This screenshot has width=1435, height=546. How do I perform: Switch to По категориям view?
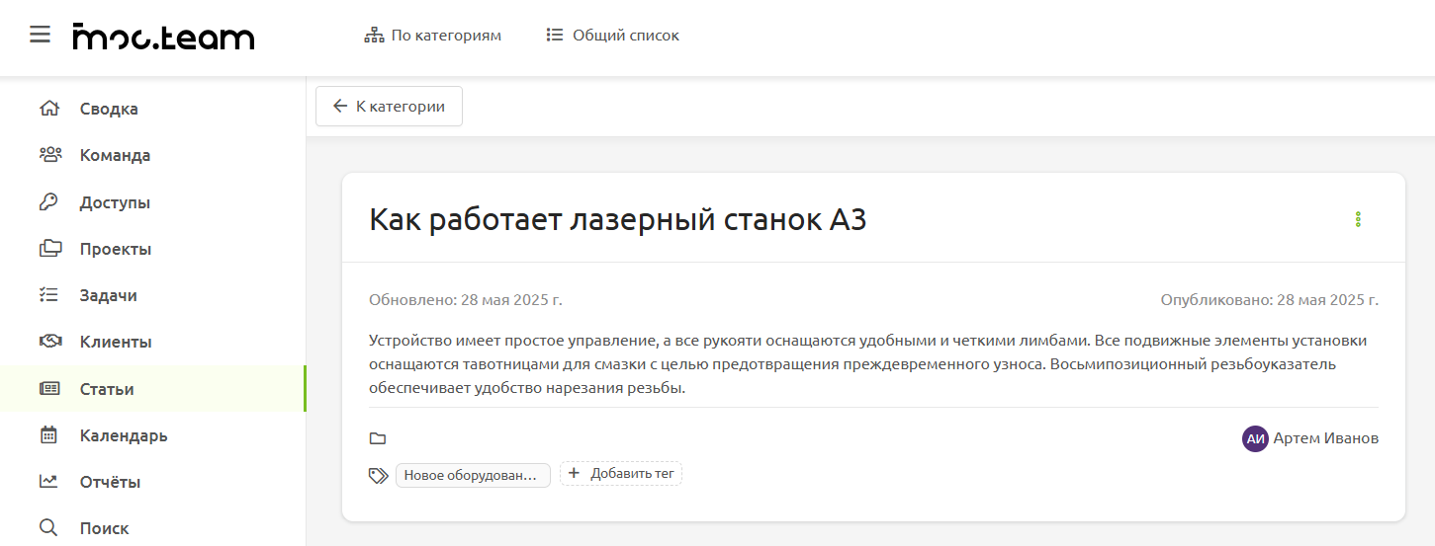433,36
